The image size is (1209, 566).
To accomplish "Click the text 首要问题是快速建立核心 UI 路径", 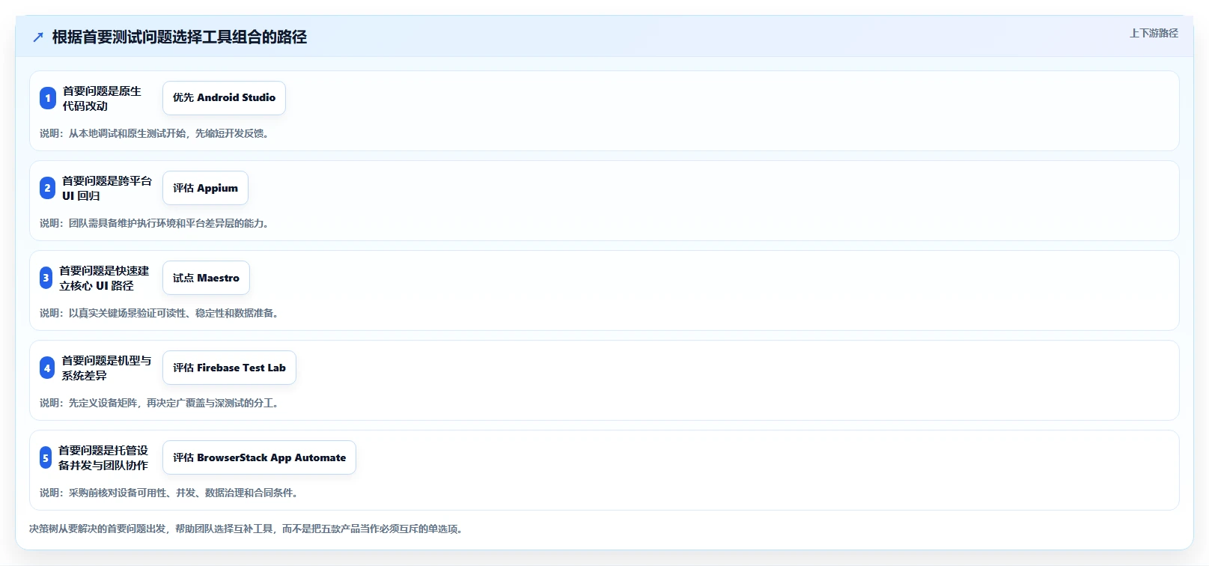I will click(x=104, y=278).
